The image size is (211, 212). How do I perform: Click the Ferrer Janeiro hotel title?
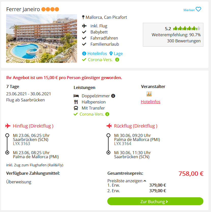(x=23, y=9)
